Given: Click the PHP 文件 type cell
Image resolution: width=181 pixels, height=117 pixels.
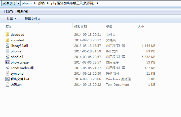Looking at the screenshot, I should pos(113,73).
